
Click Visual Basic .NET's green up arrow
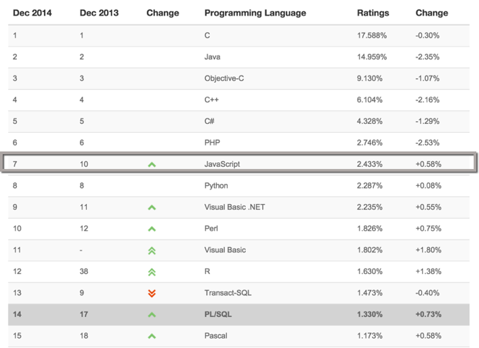click(x=152, y=207)
